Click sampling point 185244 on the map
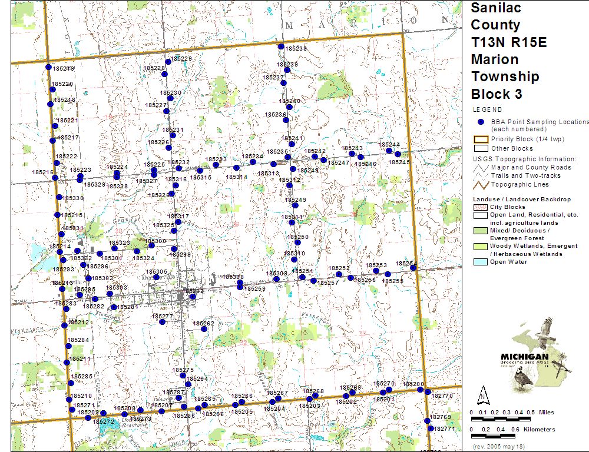Viewport: 589px width, 452px height. [389, 150]
